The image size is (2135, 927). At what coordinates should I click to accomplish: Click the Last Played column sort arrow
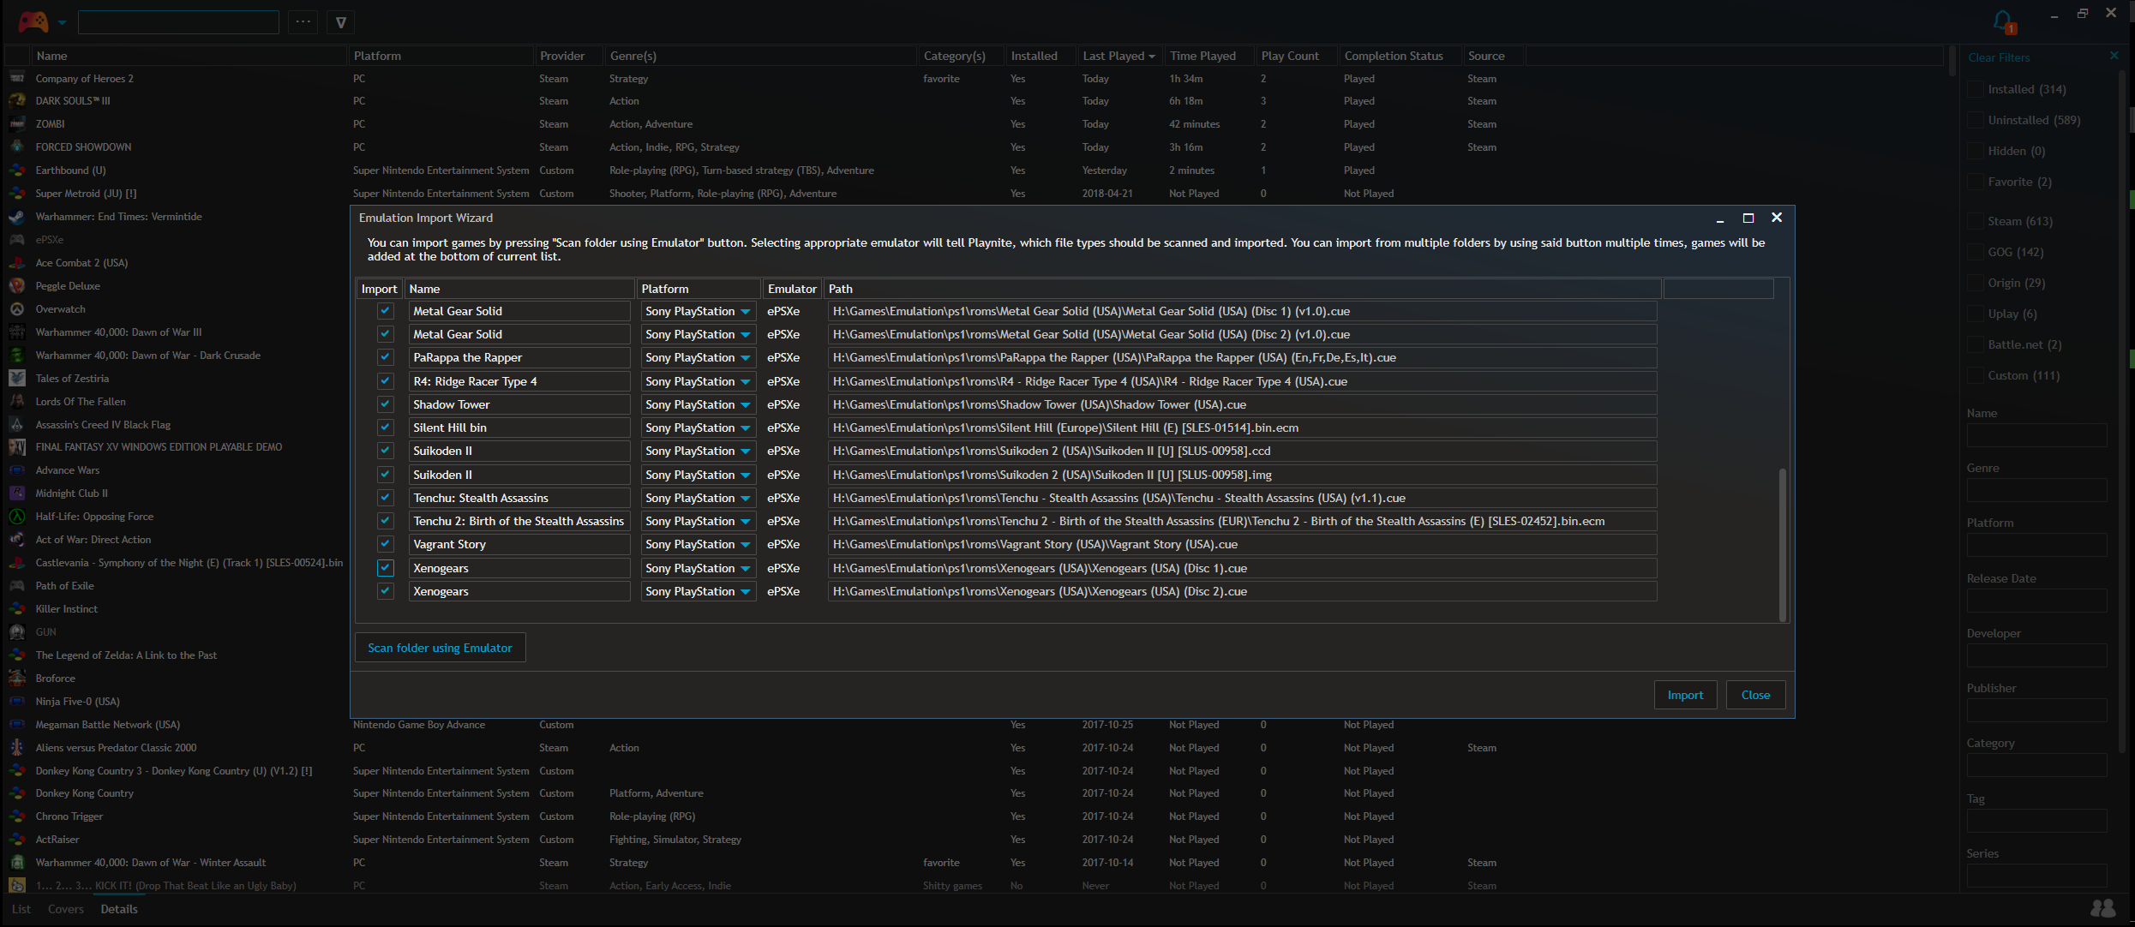pyautogui.click(x=1151, y=55)
